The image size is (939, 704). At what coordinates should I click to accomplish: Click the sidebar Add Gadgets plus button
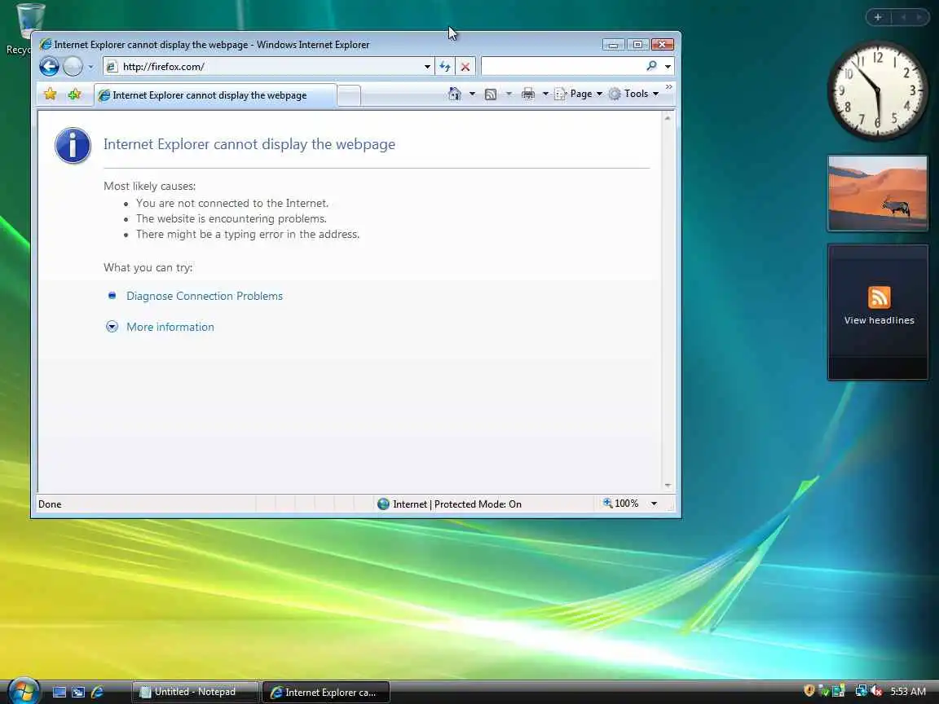click(878, 17)
